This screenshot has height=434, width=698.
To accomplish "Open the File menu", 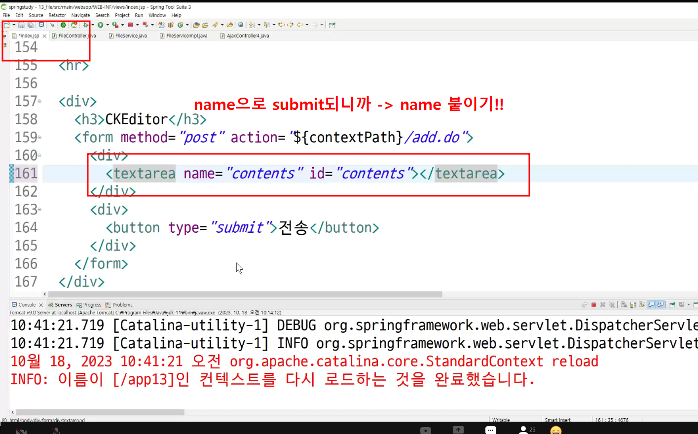I will [6, 15].
